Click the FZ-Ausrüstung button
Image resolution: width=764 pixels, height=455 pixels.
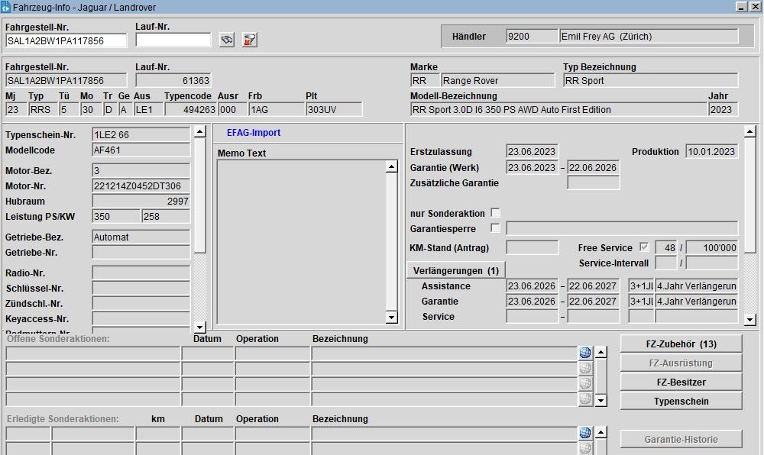tap(681, 363)
